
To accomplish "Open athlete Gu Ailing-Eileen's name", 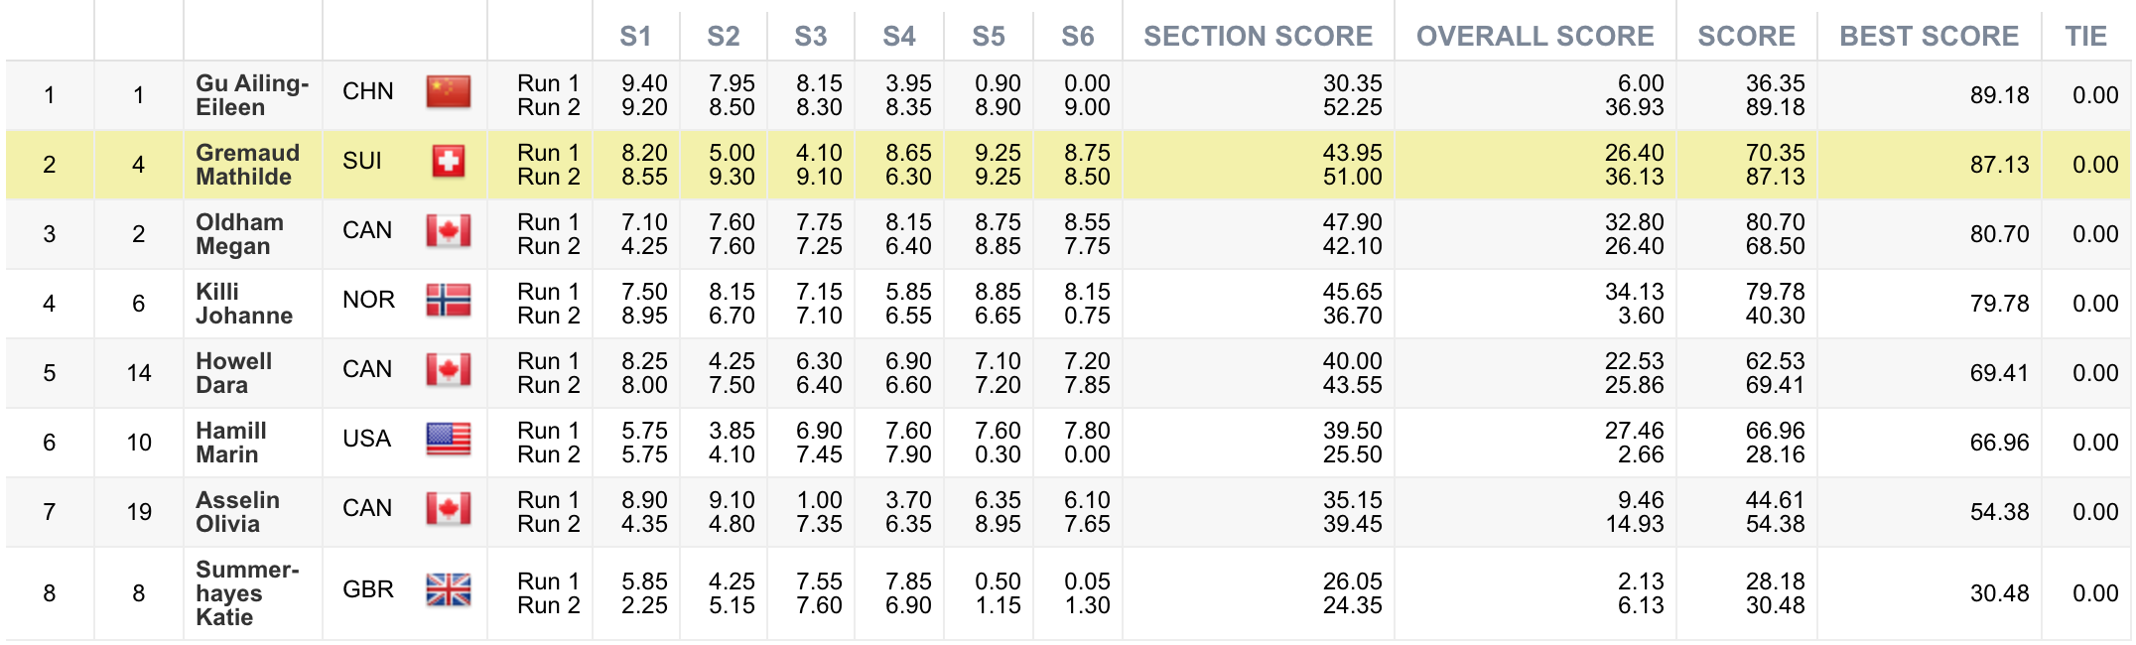I will pos(252,95).
